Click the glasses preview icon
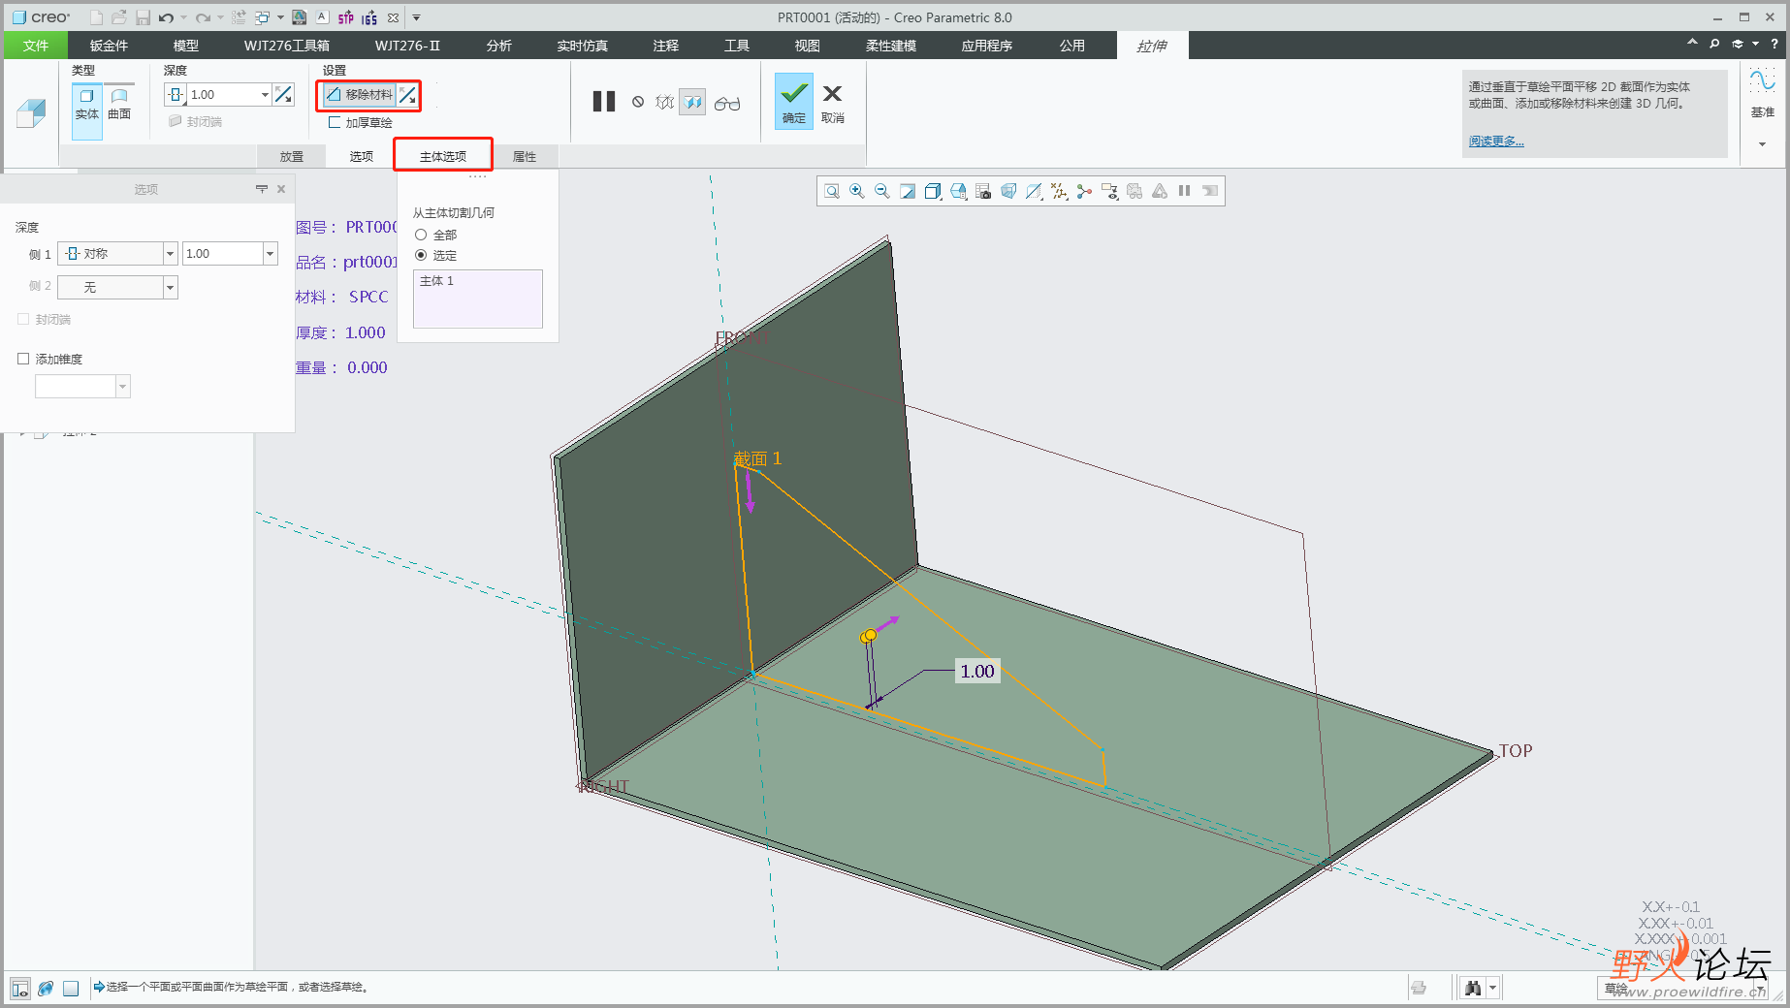 click(x=727, y=103)
